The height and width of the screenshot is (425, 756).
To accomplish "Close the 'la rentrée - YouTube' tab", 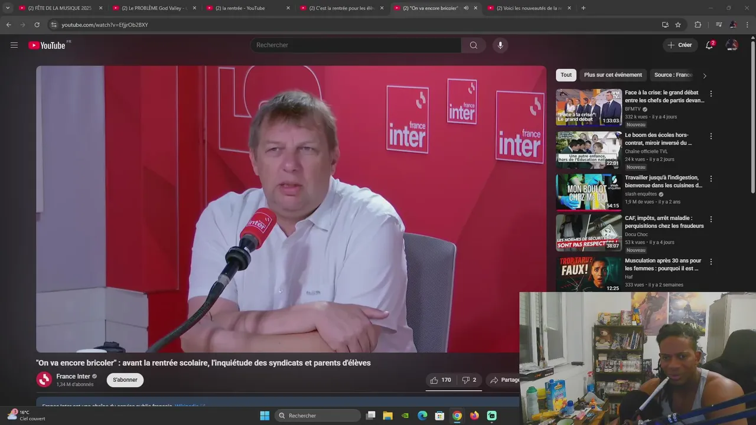I will coord(288,8).
